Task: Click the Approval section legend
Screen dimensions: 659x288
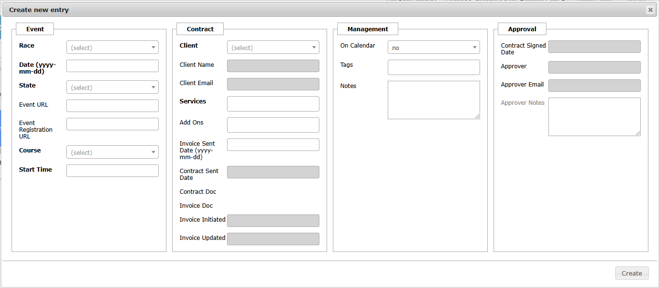Action: pyautogui.click(x=522, y=29)
